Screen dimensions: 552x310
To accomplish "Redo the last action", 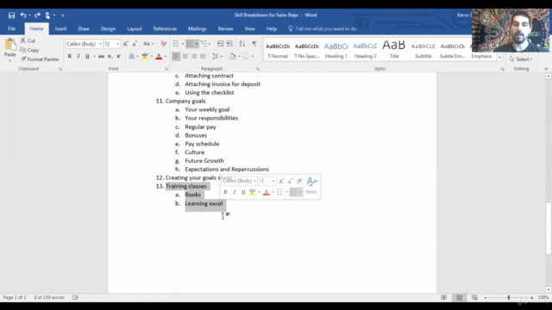I will pos(37,15).
